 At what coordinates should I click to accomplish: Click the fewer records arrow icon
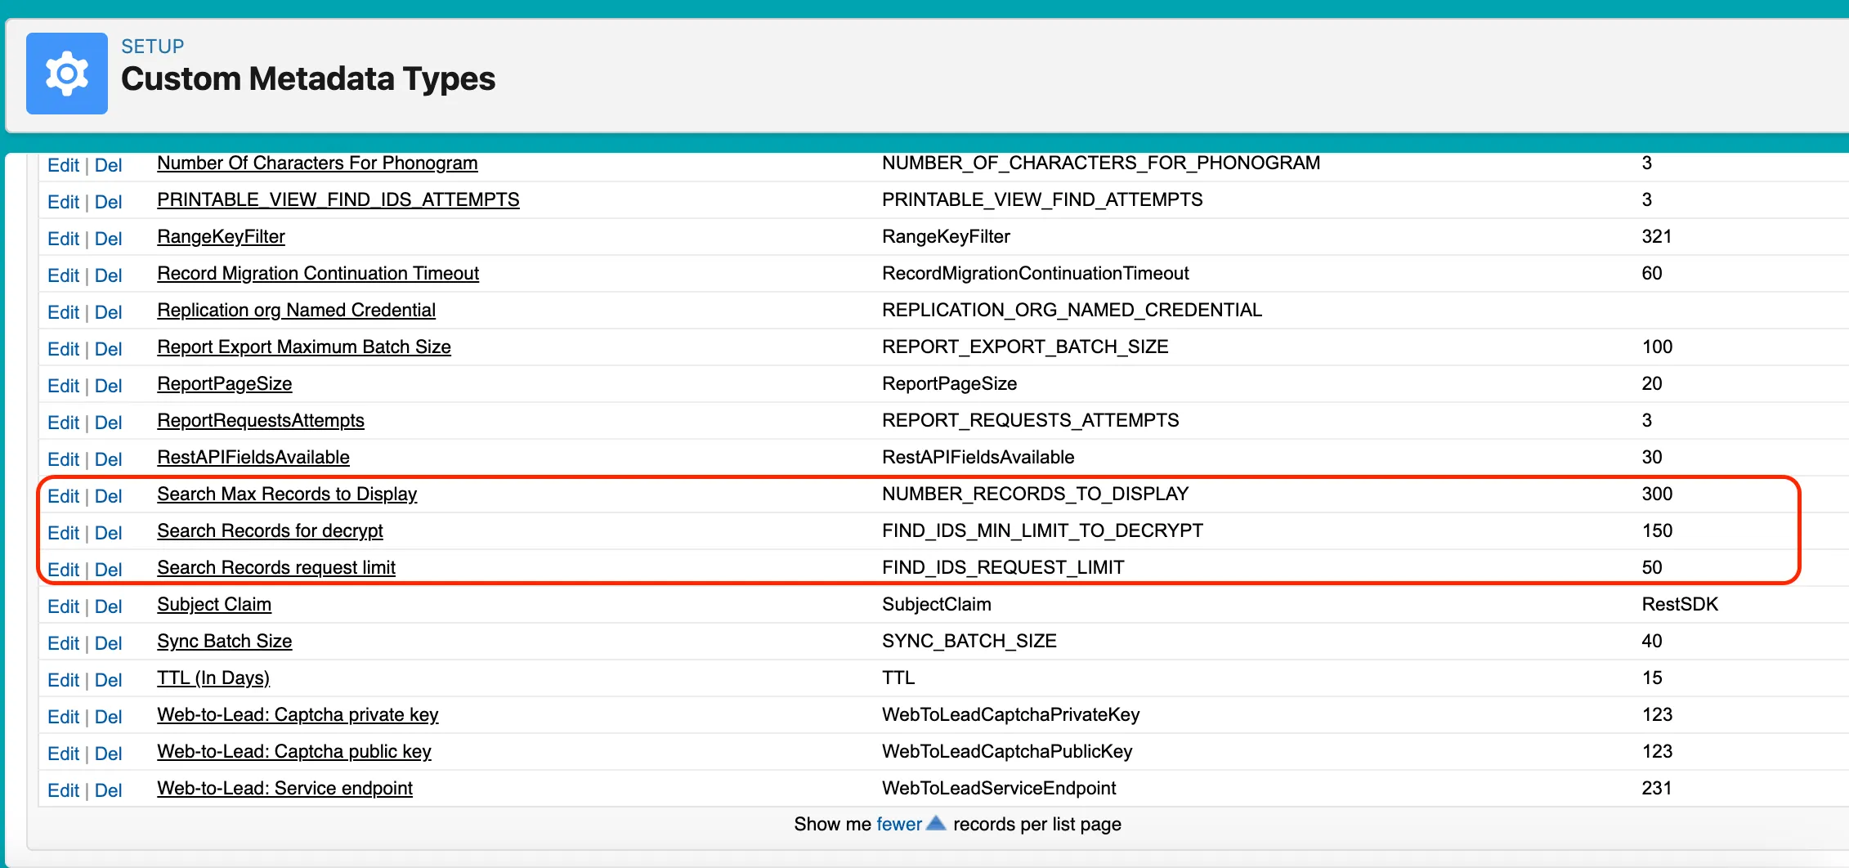(x=936, y=823)
